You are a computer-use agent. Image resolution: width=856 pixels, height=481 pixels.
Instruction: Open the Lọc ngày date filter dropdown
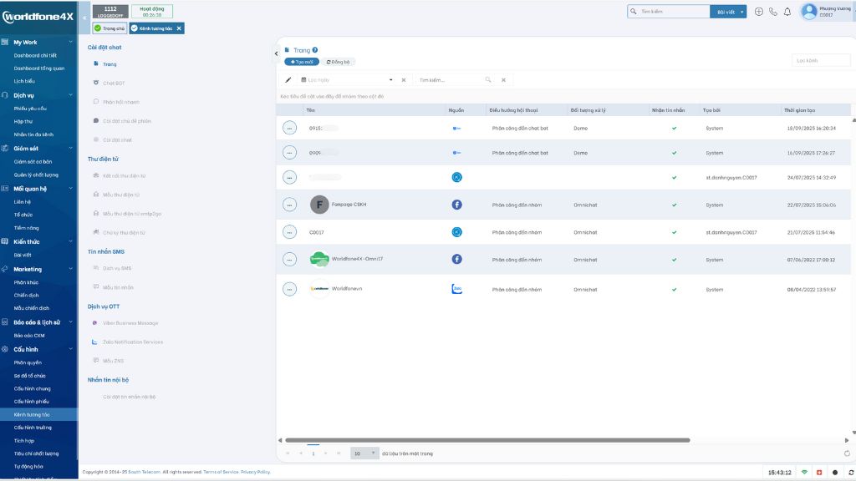(391, 79)
